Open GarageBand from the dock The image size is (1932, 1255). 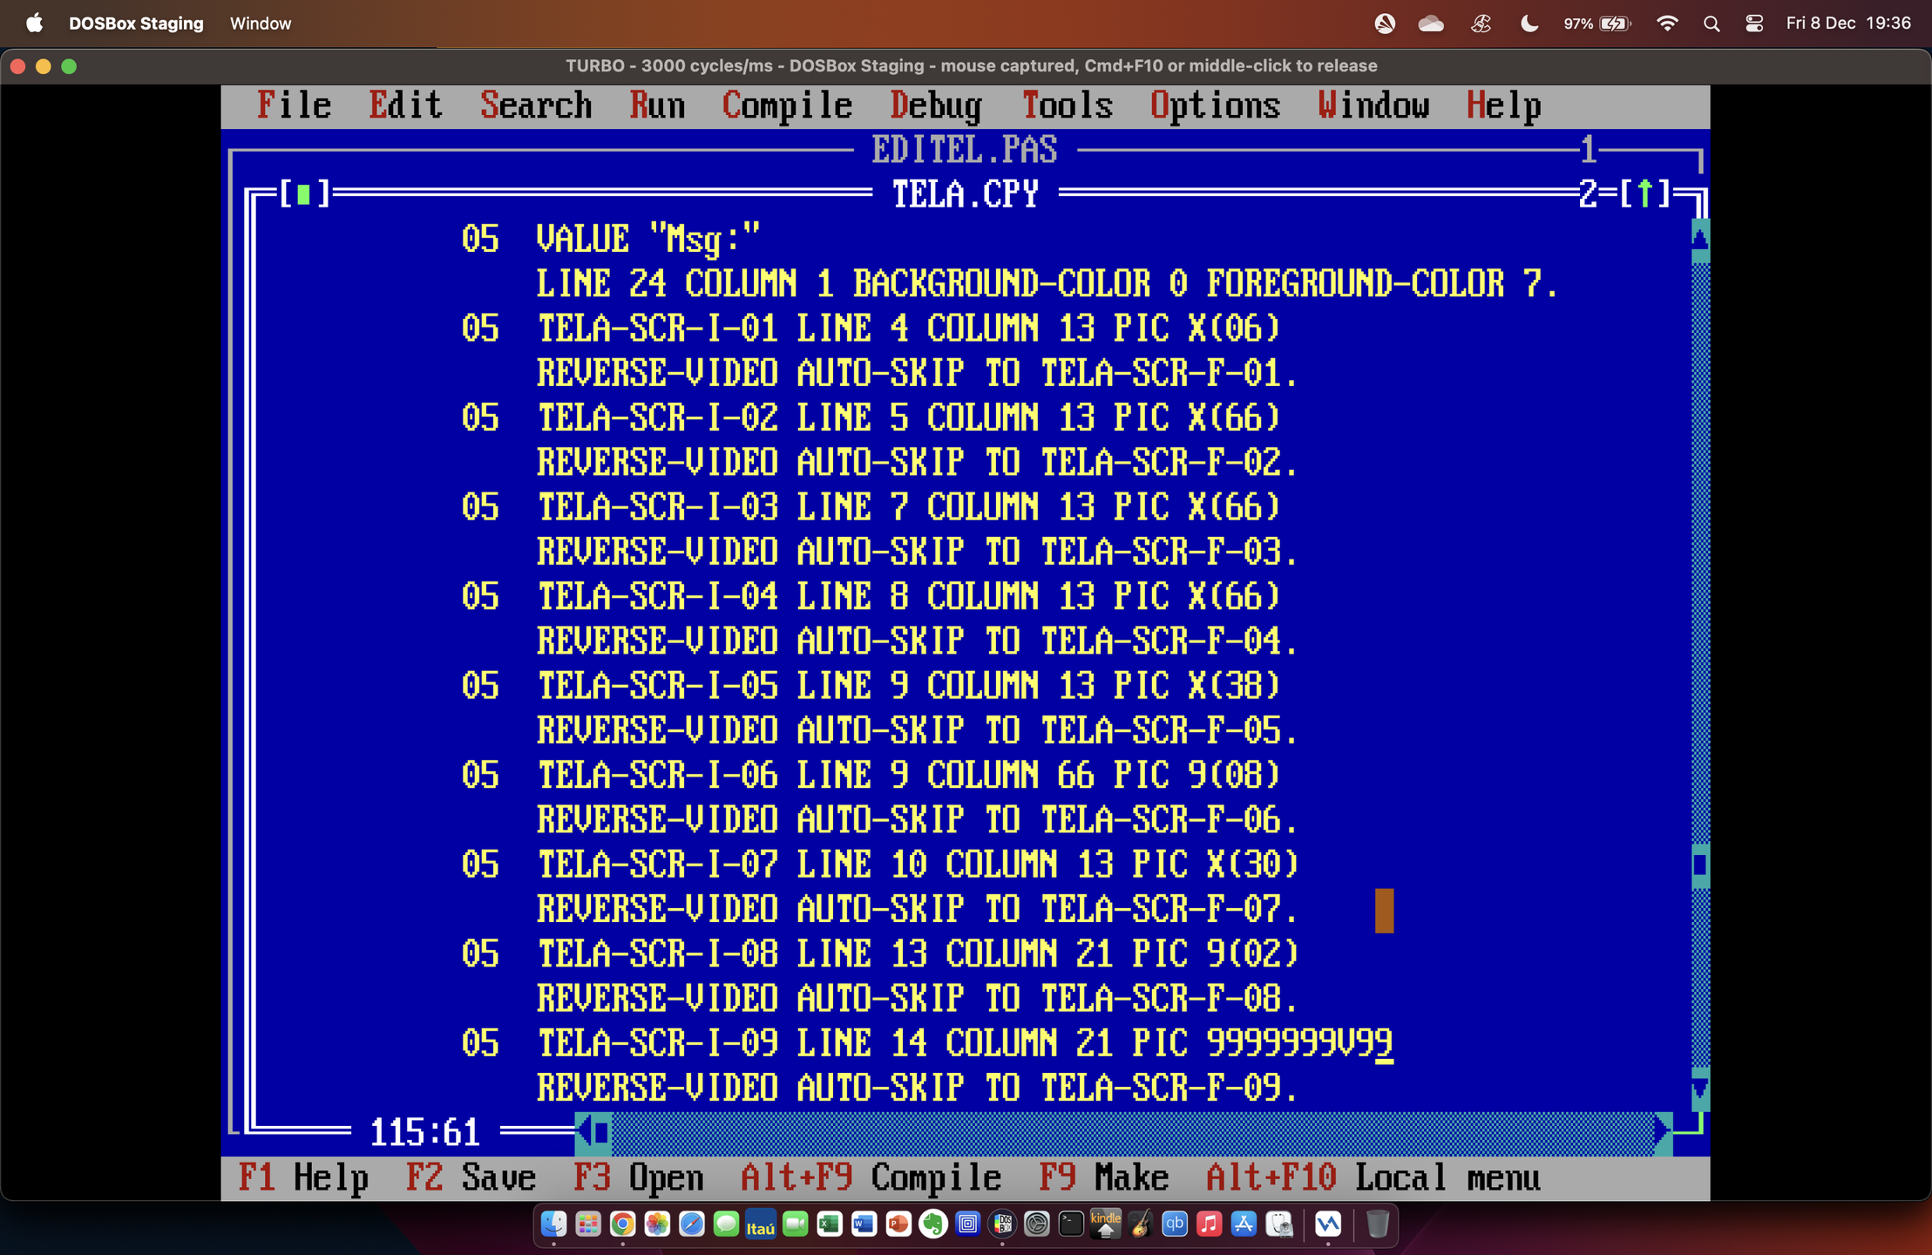click(1140, 1224)
